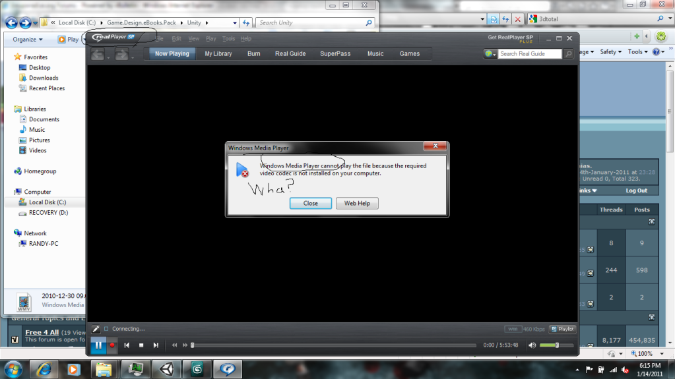Screen dimensions: 675x379
Task: Close the Windows Media Player dialog with X
Action: tap(435, 146)
